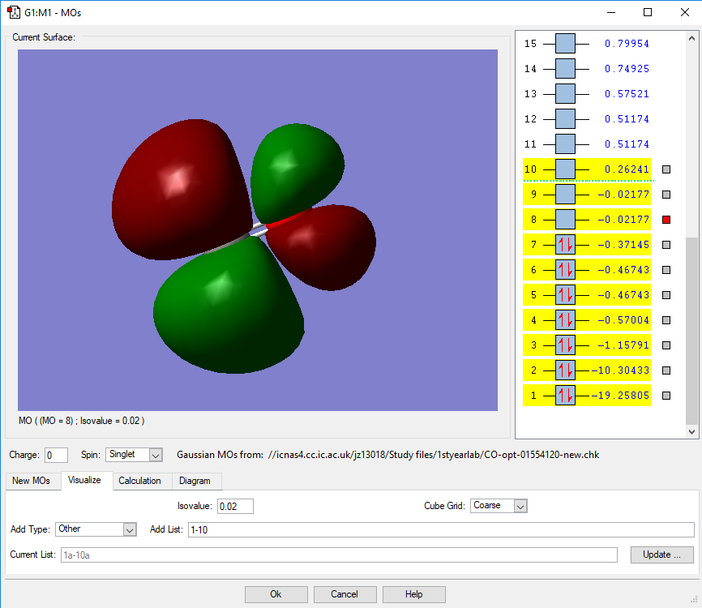
Task: Click orbital box for MO 10
Action: [x=565, y=169]
